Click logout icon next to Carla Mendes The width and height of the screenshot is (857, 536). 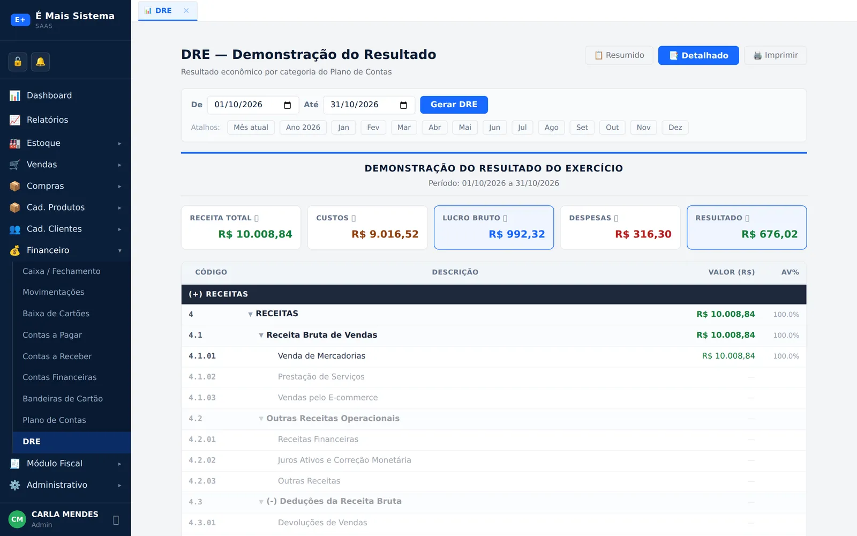[x=116, y=520]
